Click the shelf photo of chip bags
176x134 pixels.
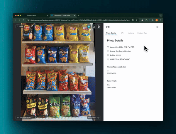point(58,72)
